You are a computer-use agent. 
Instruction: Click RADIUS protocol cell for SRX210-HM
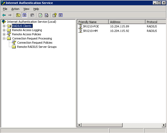pyautogui.click(x=152, y=31)
